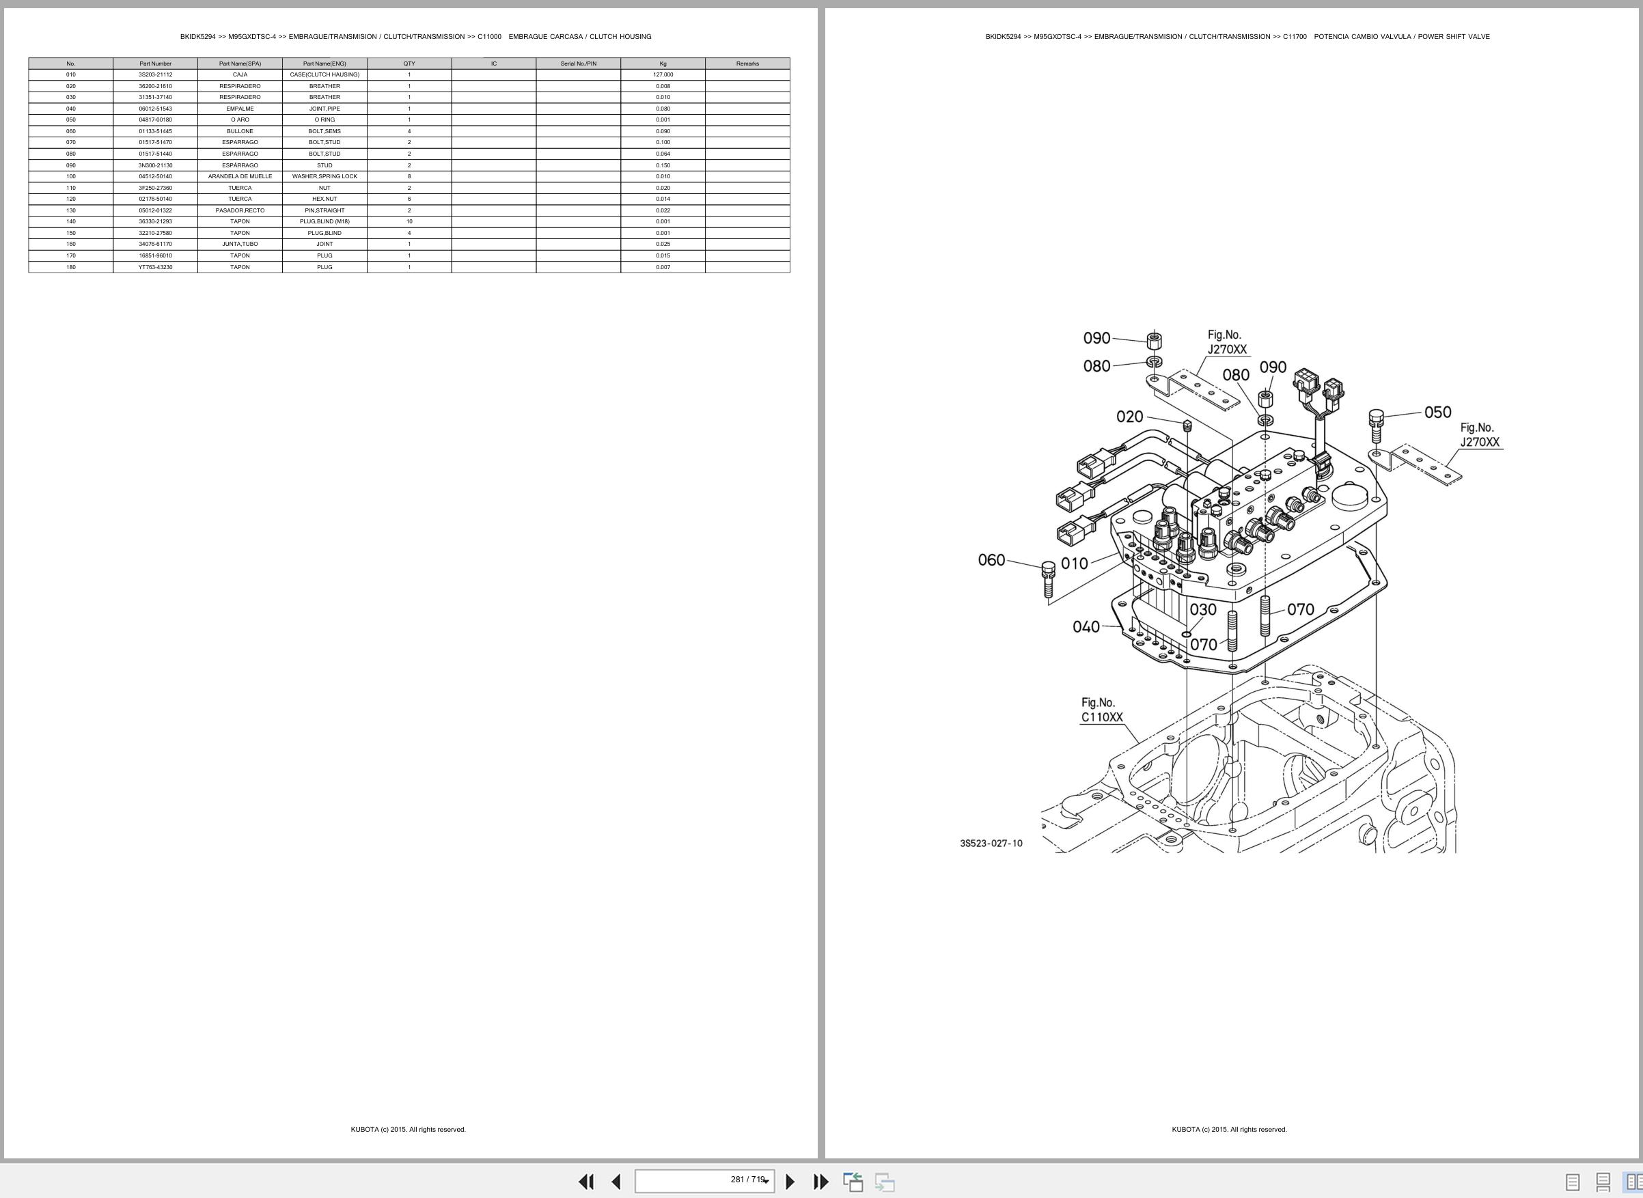Click part number 04817-00180
This screenshot has height=1198, width=1643.
click(x=155, y=120)
